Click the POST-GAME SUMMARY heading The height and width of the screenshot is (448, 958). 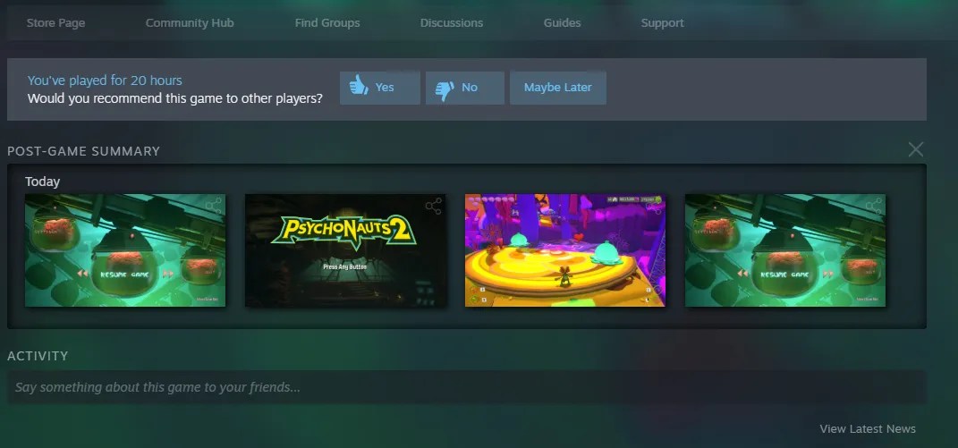[x=84, y=151]
